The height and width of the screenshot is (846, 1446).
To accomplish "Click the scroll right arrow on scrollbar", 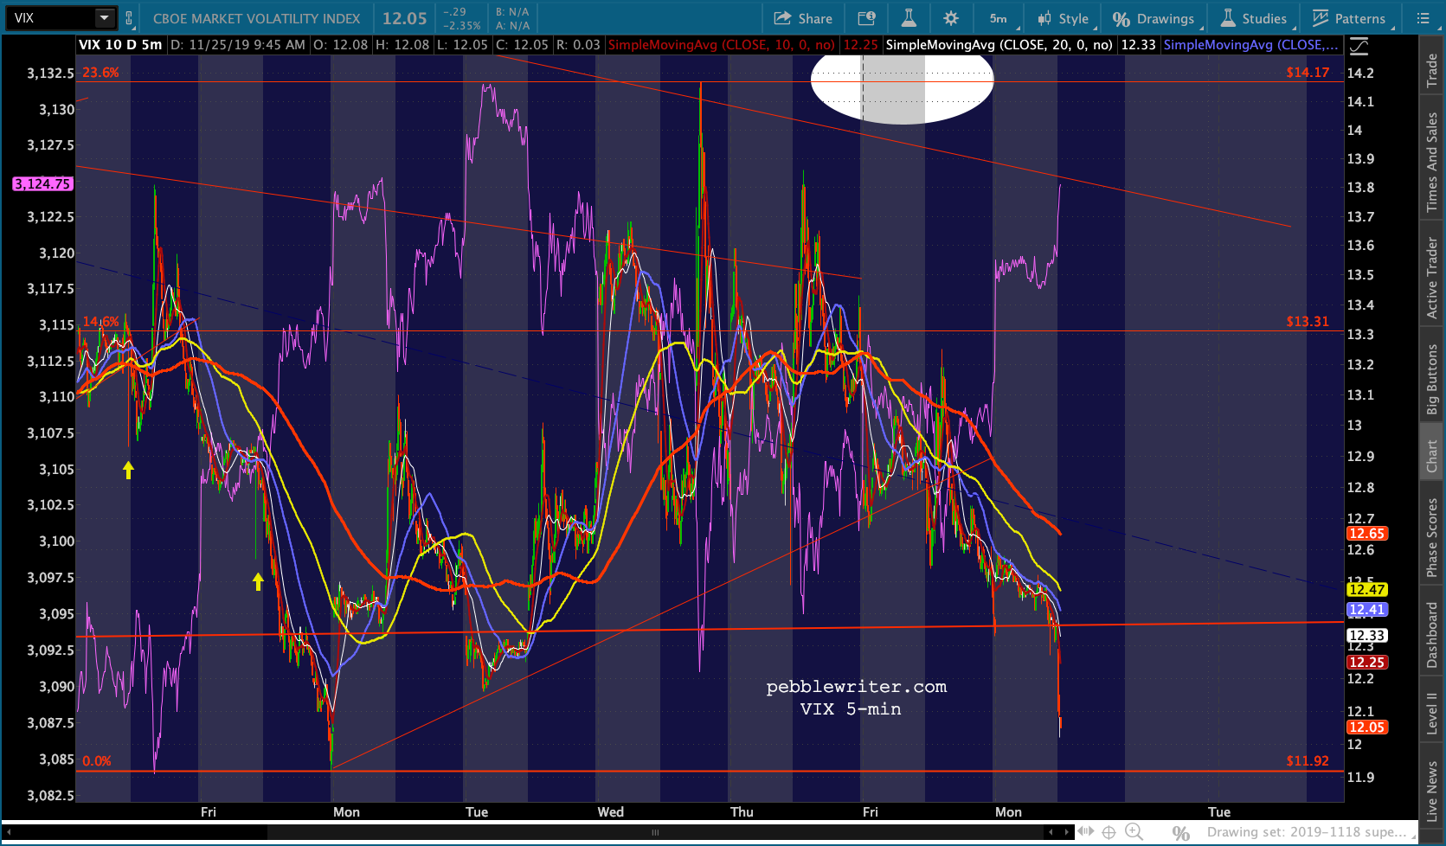I will pyautogui.click(x=1066, y=832).
